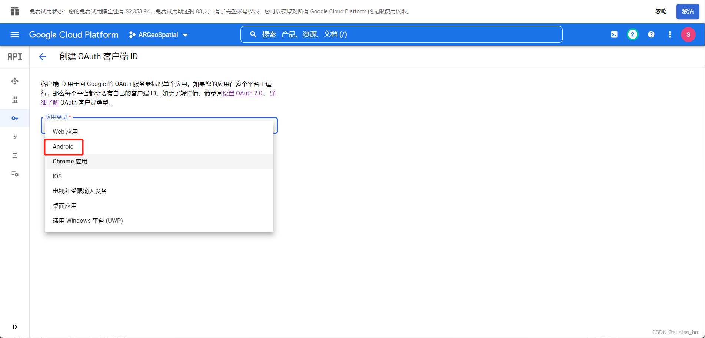Choose Android application type
705x338 pixels.
[159, 147]
